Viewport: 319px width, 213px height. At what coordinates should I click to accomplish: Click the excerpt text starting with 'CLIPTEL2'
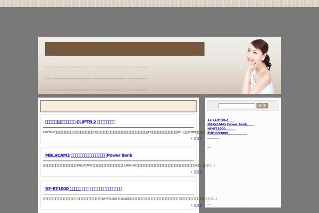point(124,132)
